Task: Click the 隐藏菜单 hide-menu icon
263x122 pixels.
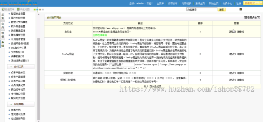Action: click(3, 10)
